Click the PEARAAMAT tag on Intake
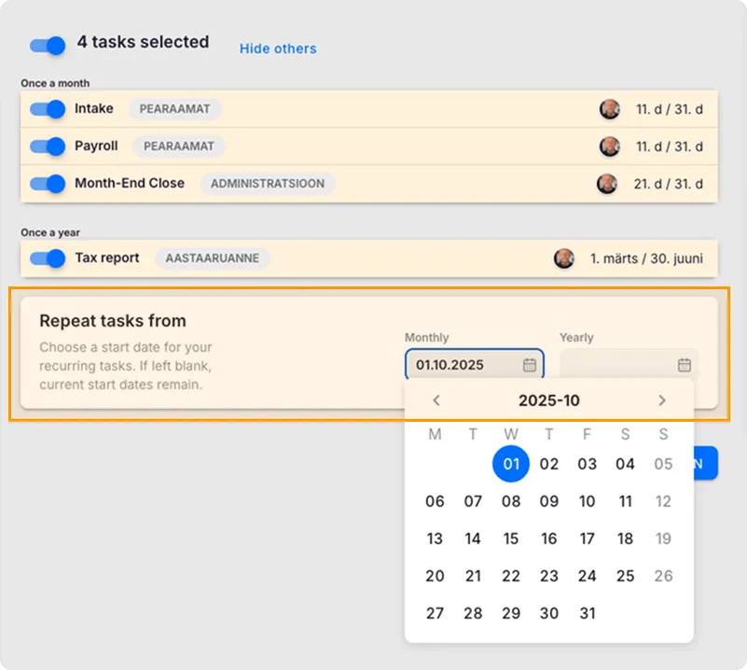Screen dimensions: 747x670 click(x=174, y=109)
